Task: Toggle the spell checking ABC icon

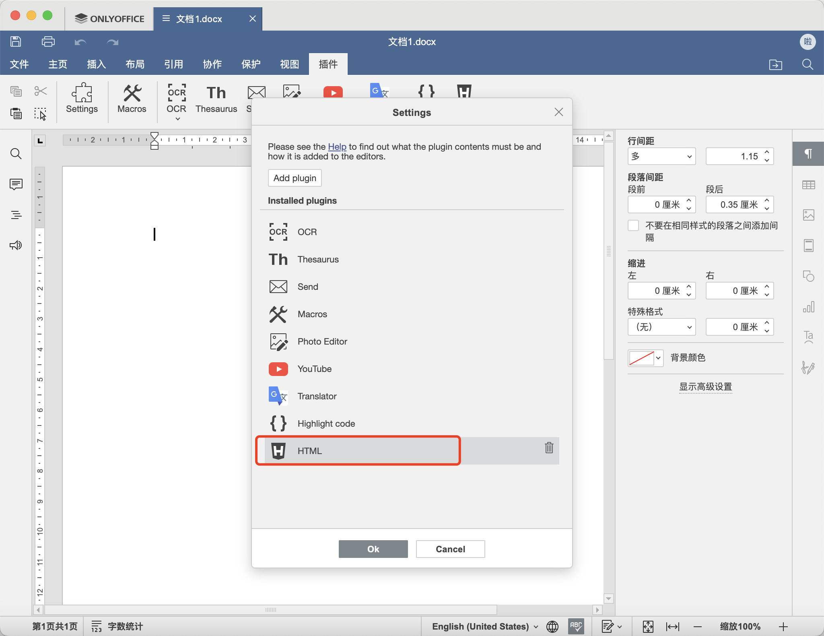Action: pos(576,626)
